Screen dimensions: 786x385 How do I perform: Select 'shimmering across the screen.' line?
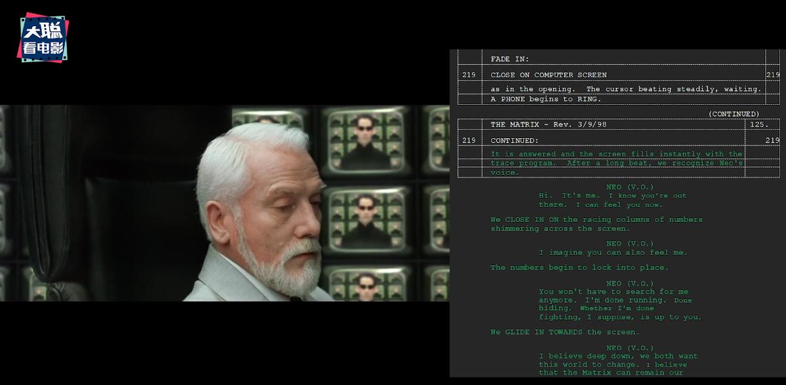[x=560, y=229]
